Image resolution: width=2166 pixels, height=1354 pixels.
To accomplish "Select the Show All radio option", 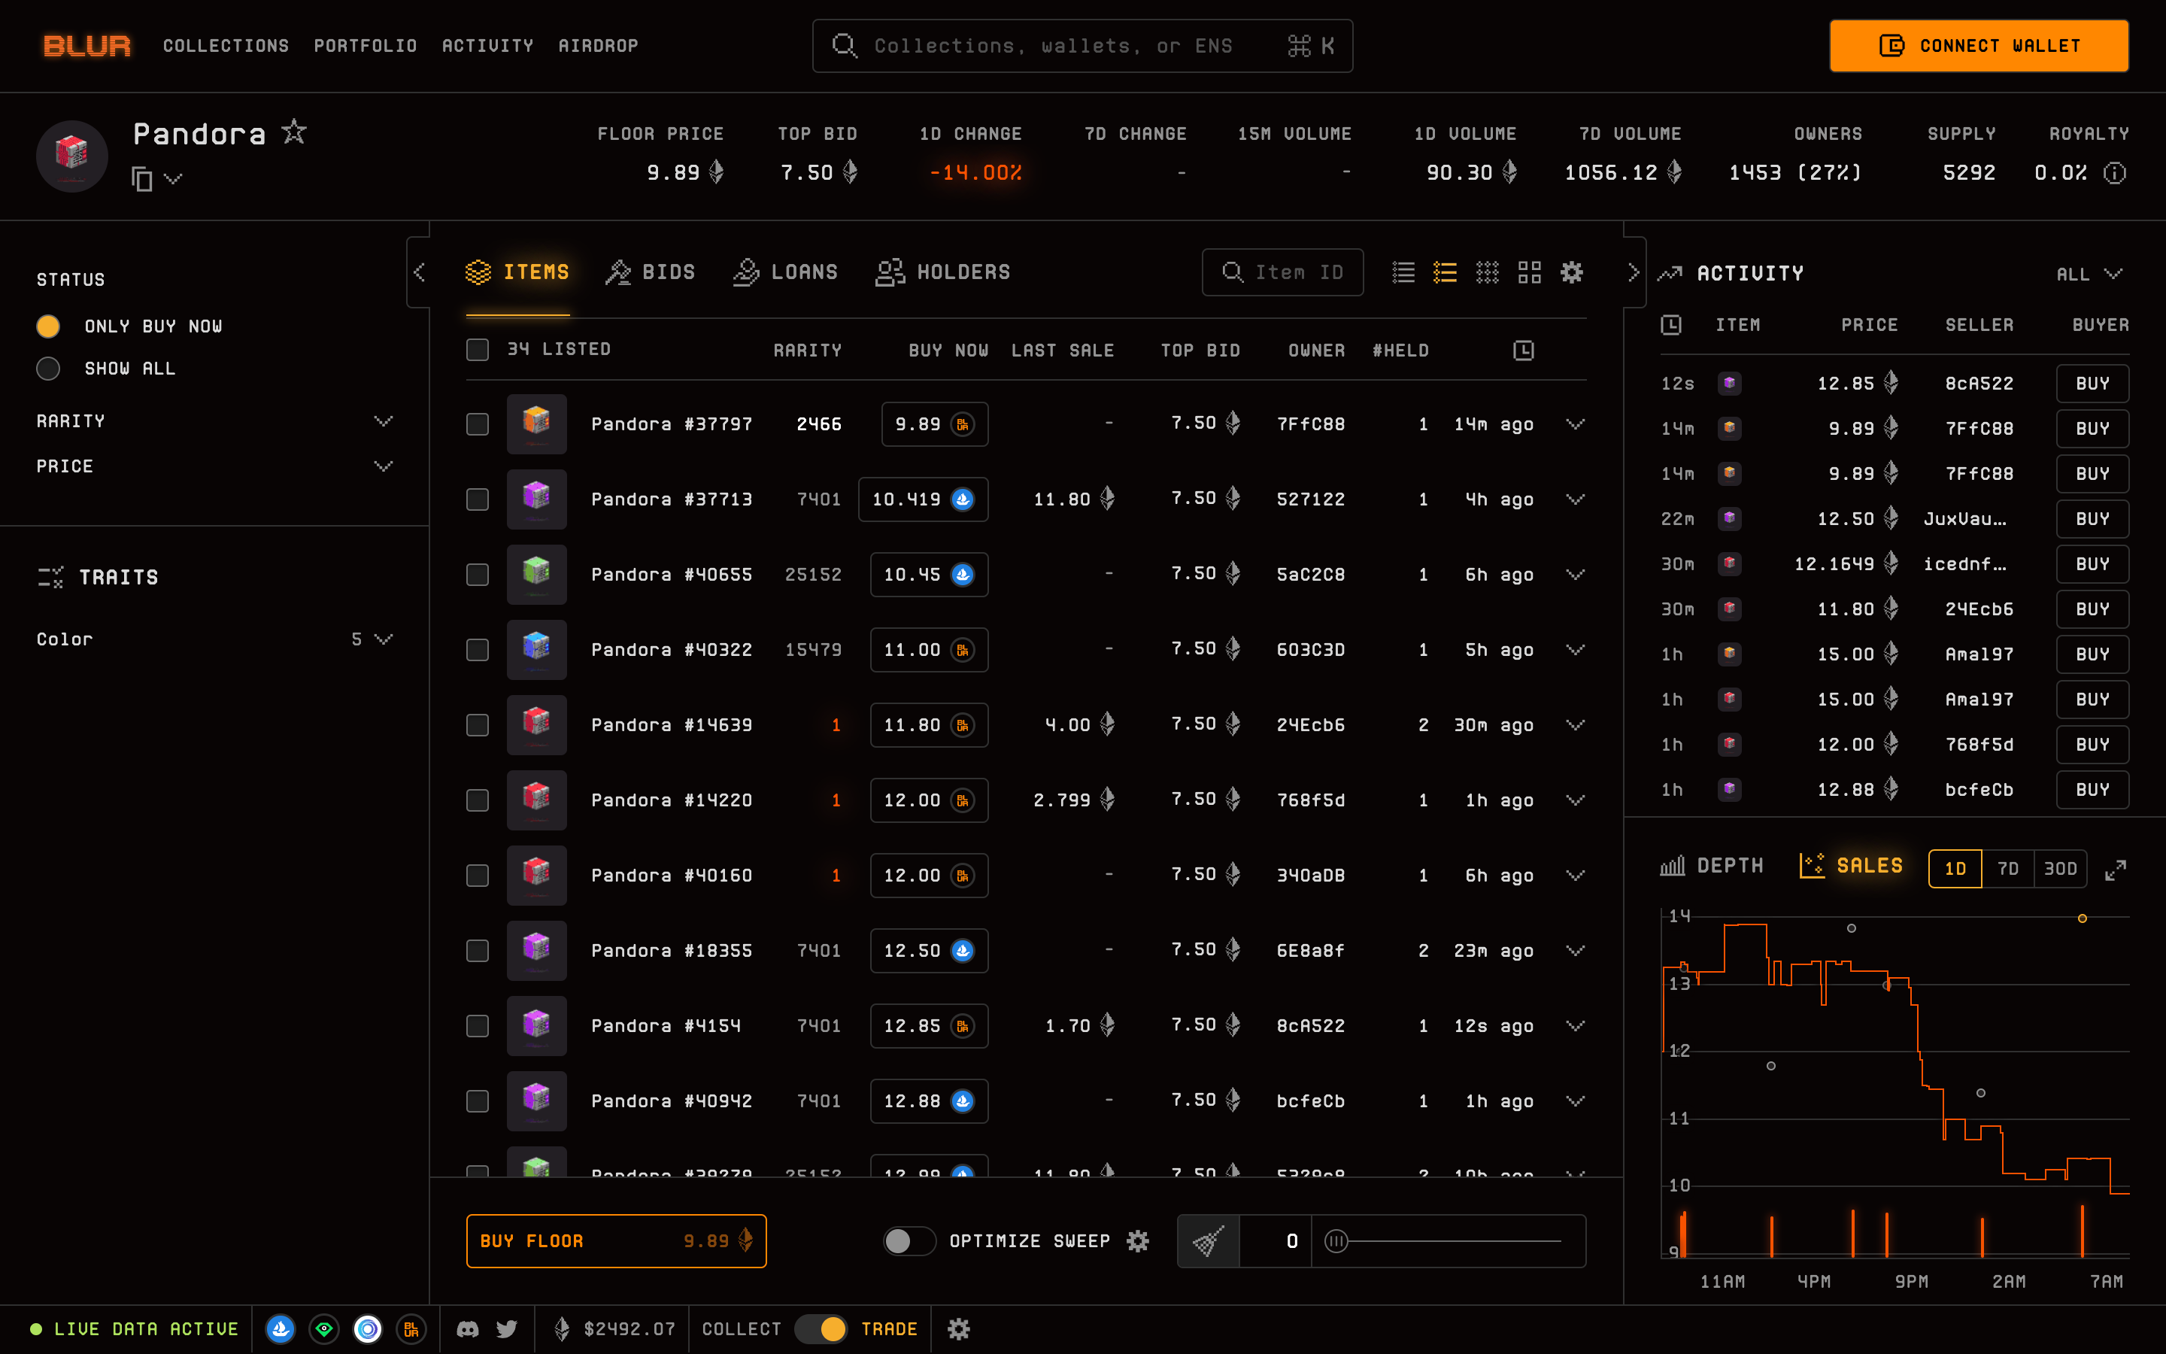I will coord(48,369).
